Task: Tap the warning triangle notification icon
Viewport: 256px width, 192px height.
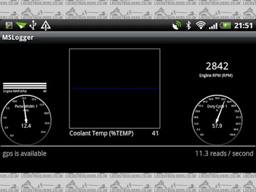Action: point(46,26)
